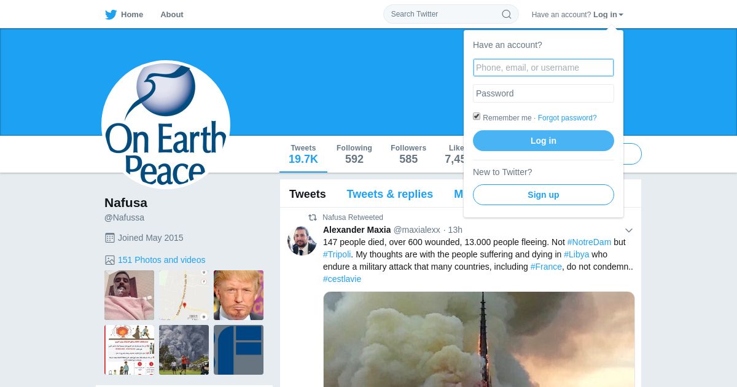737x387 pixels.
Task: Open the Trump photo thumbnail
Action: 238,295
